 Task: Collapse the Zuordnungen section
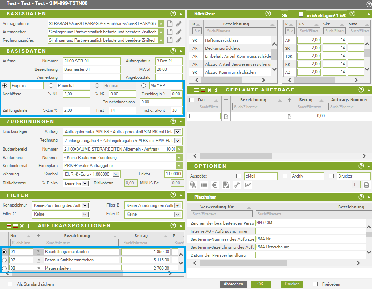point(181,121)
